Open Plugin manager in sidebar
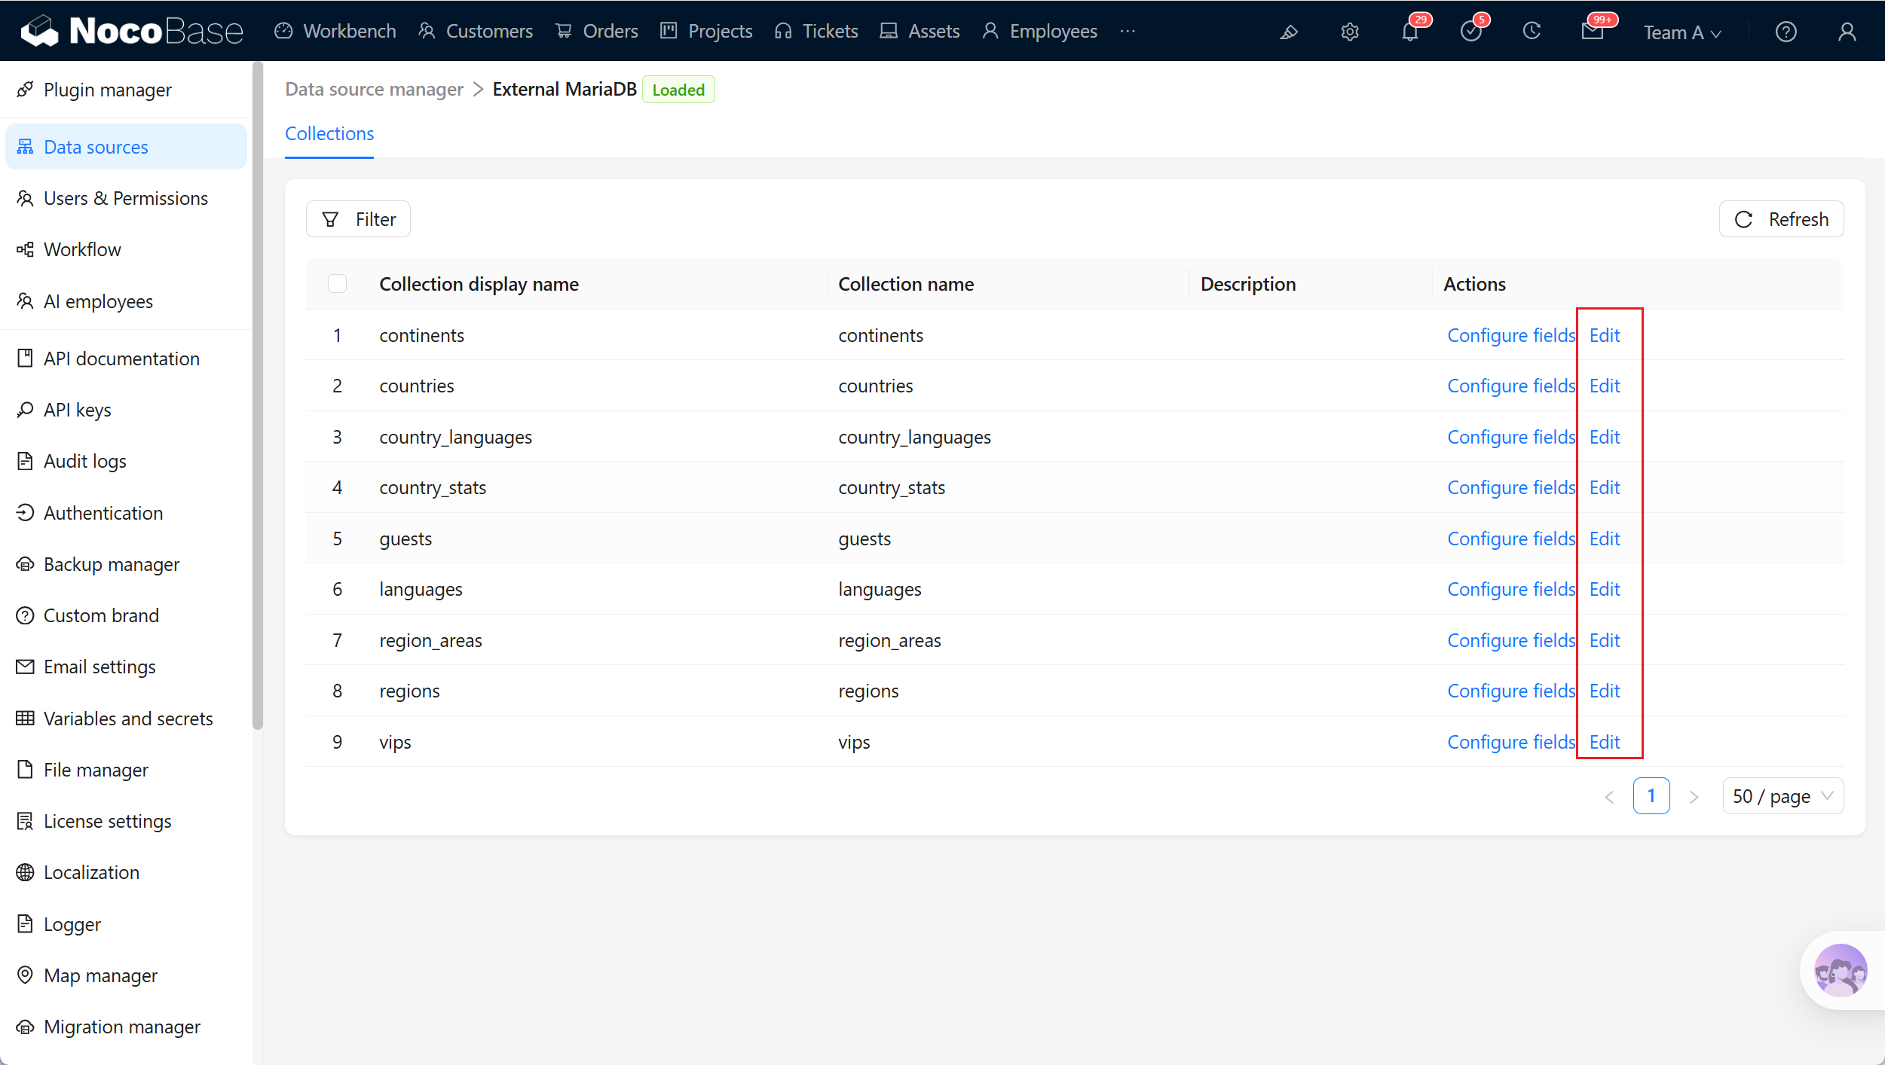The width and height of the screenshot is (1885, 1065). click(x=126, y=90)
